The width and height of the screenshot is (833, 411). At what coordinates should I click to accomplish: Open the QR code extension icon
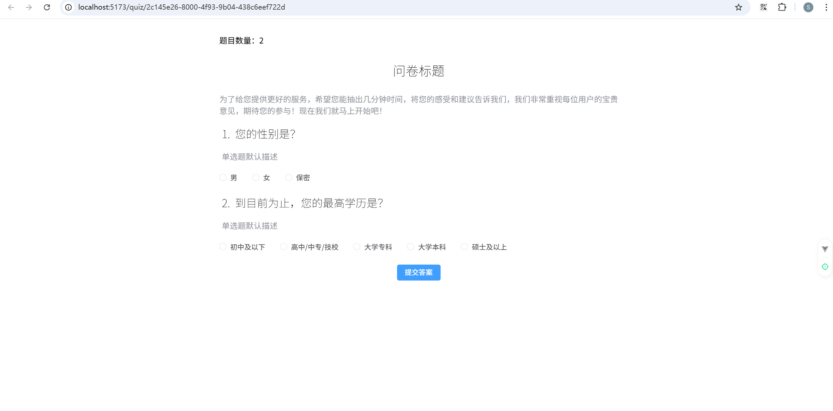pyautogui.click(x=764, y=7)
